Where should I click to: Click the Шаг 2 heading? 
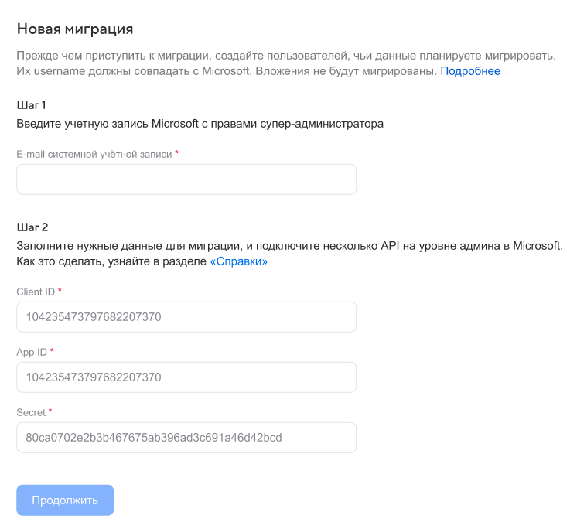pos(32,227)
